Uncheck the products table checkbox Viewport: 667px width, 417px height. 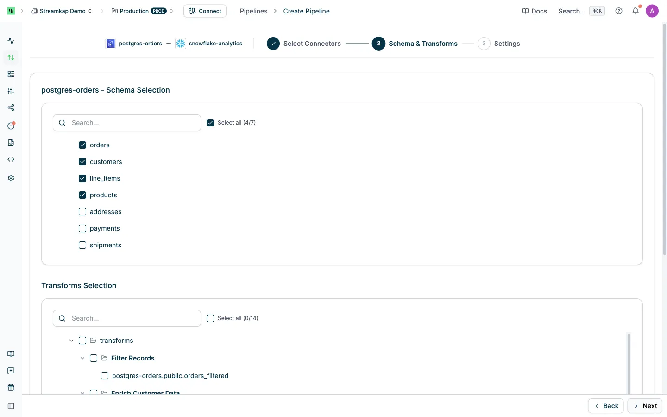coord(82,195)
